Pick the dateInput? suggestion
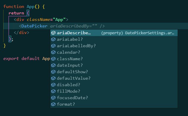Image resolution: width=188 pixels, height=116 pixels. (114, 65)
